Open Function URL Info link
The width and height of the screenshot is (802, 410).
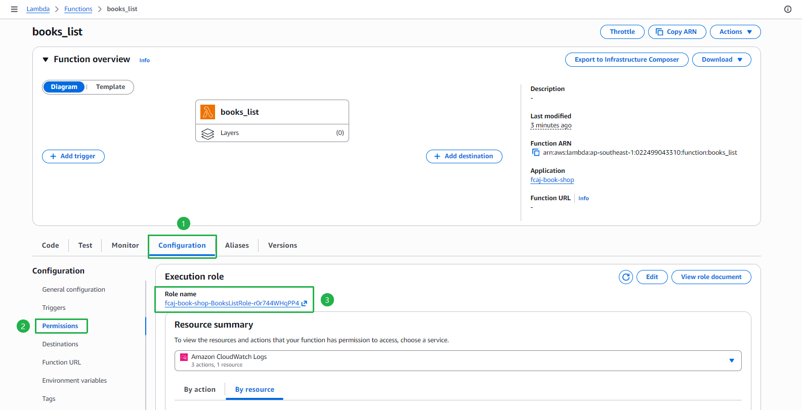pos(583,198)
